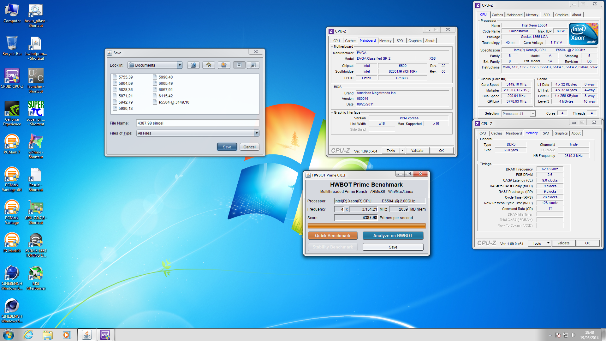Click the Home folder icon in Save dialog
606x341 pixels.
209,65
